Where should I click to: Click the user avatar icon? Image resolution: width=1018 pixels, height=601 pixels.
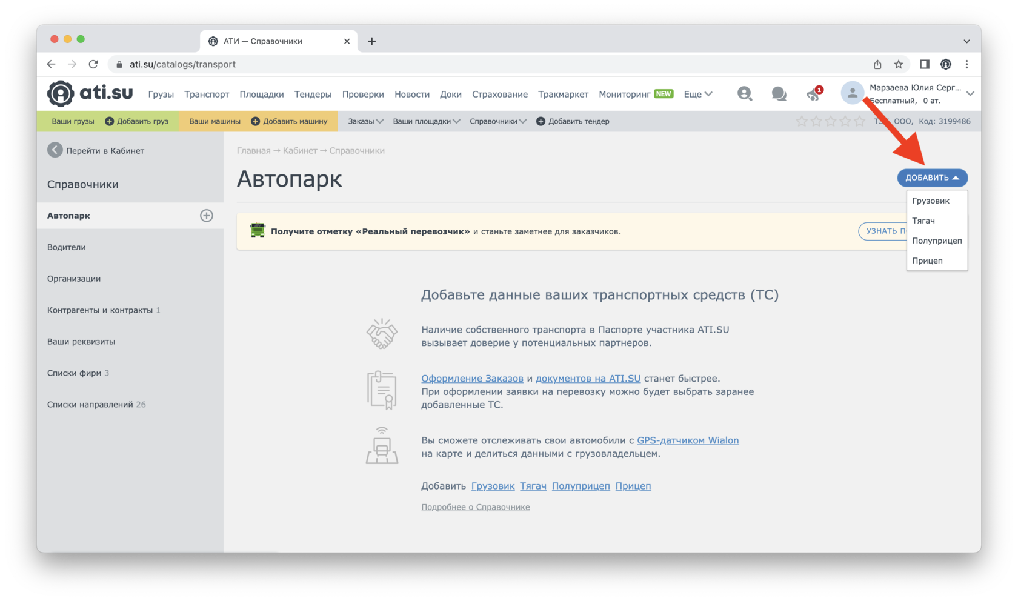click(x=852, y=93)
